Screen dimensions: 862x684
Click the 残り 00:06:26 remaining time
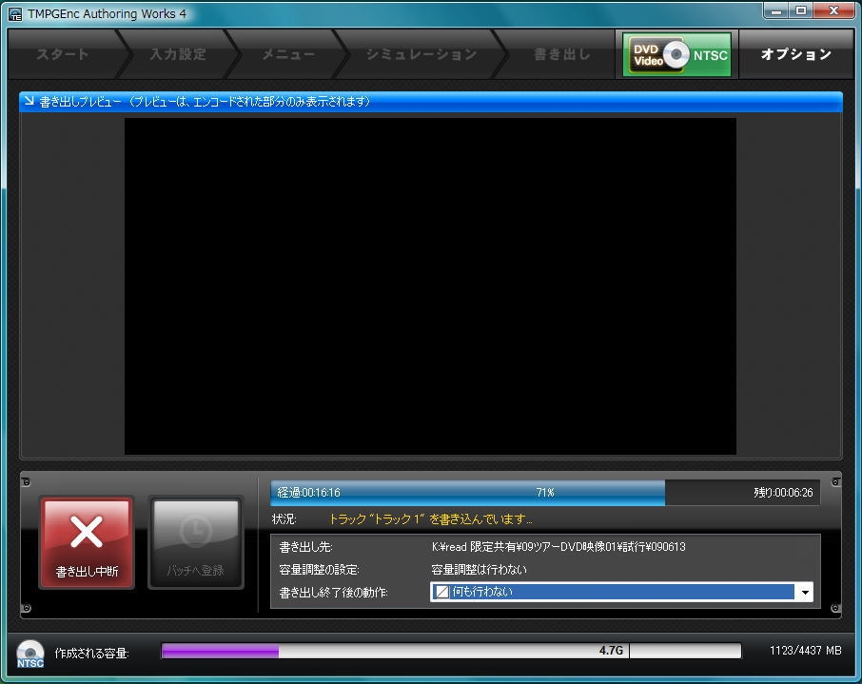(783, 493)
